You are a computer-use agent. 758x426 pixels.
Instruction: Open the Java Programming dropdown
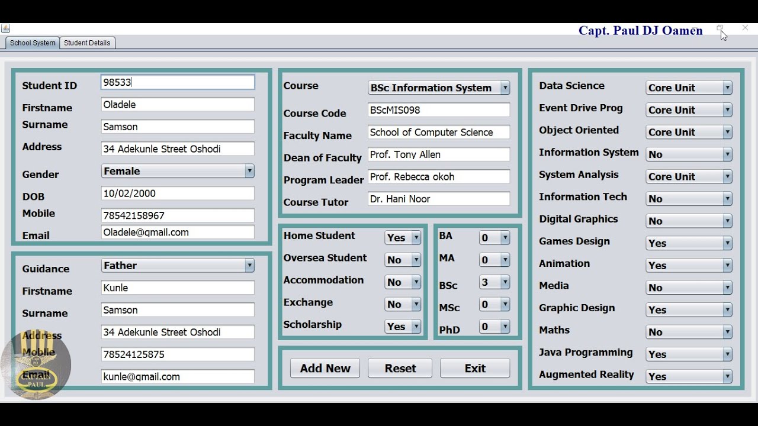pyautogui.click(x=689, y=354)
